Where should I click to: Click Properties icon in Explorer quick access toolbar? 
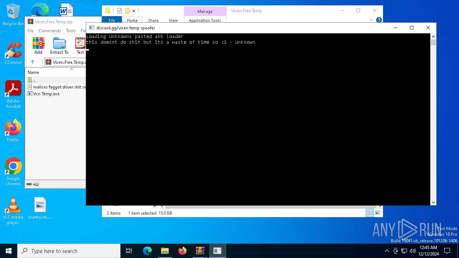pos(119,11)
